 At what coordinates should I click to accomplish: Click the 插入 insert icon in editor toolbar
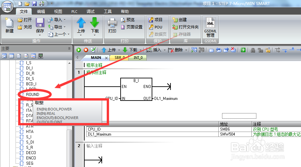pos(149,50)
